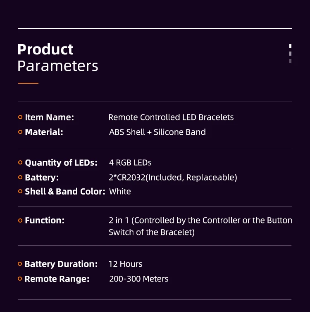Select the "Remote Controlled LED Bracelets" text
The height and width of the screenshot is (312, 310).
[x=171, y=117]
